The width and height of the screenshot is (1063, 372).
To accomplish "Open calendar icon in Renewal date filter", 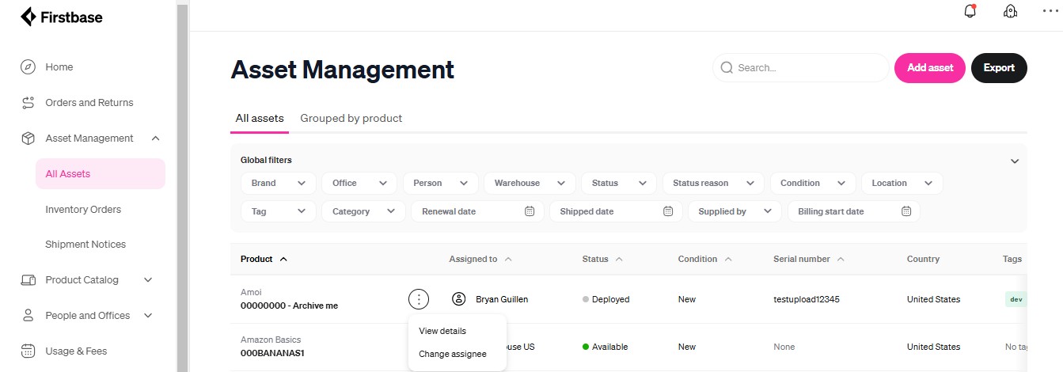I will coord(530,211).
